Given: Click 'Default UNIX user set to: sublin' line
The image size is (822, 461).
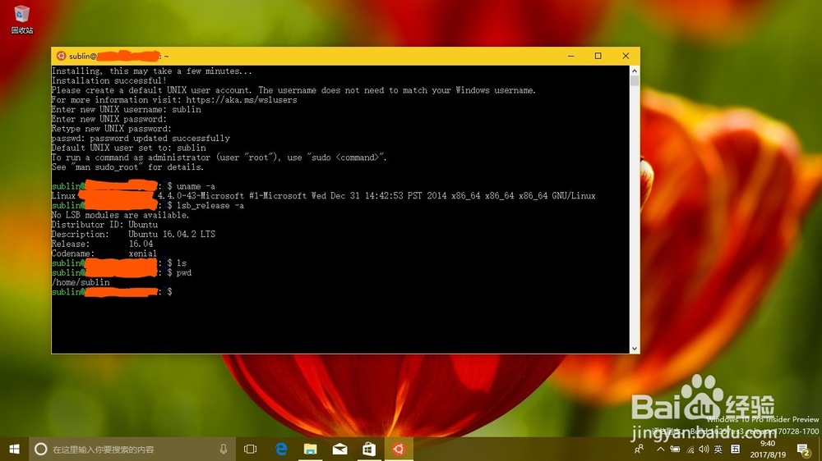Looking at the screenshot, I should point(128,148).
